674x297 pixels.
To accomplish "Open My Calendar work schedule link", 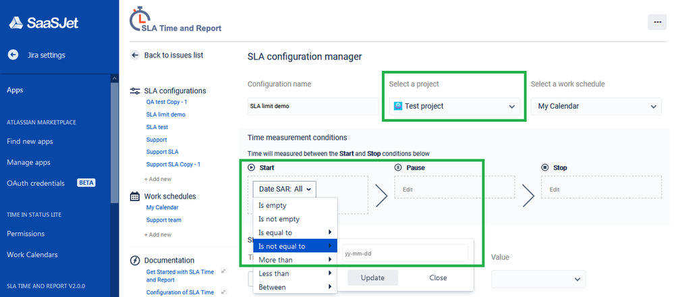I will [162, 207].
